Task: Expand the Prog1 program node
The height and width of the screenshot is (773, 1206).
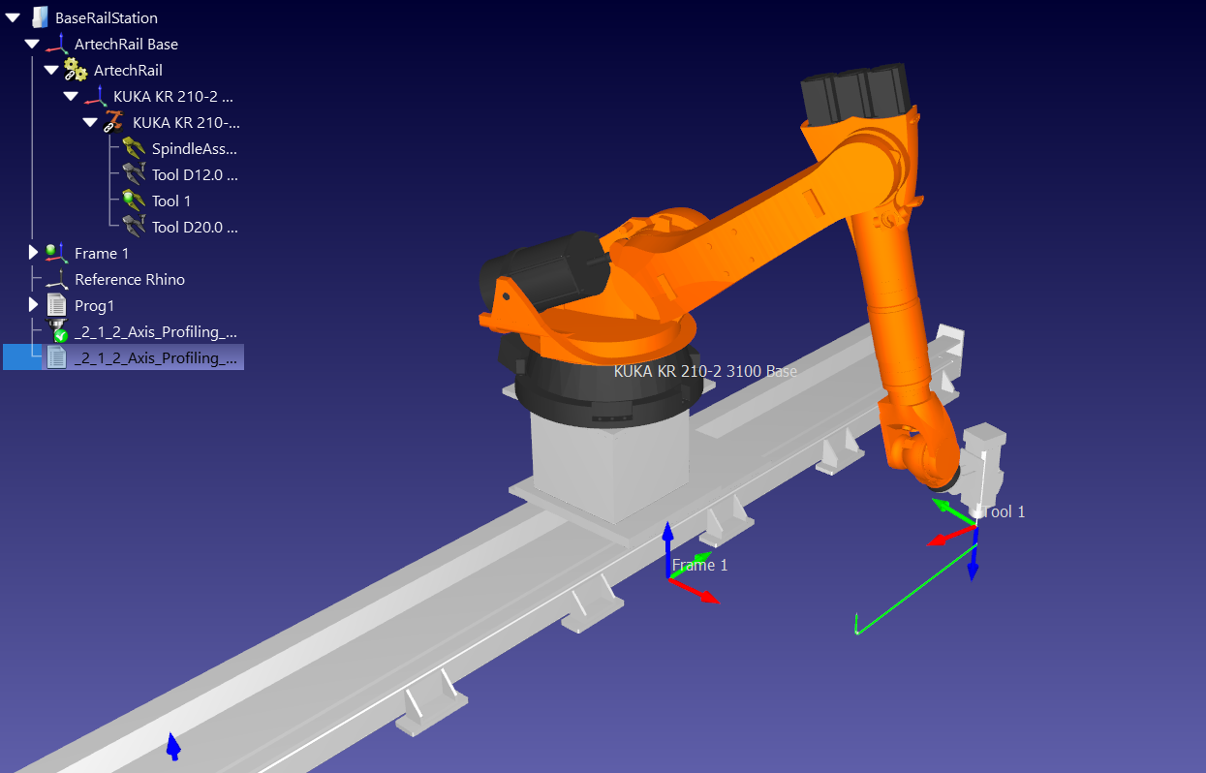Action: click(x=33, y=305)
